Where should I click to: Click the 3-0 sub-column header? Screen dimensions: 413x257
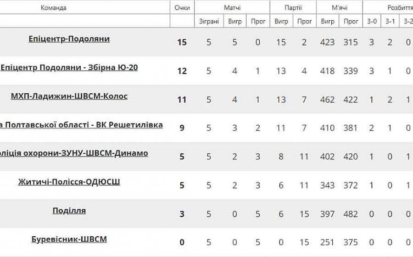(372, 21)
